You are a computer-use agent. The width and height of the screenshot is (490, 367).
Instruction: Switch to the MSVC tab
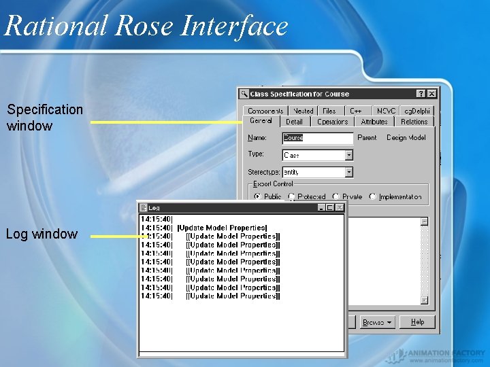coord(386,111)
